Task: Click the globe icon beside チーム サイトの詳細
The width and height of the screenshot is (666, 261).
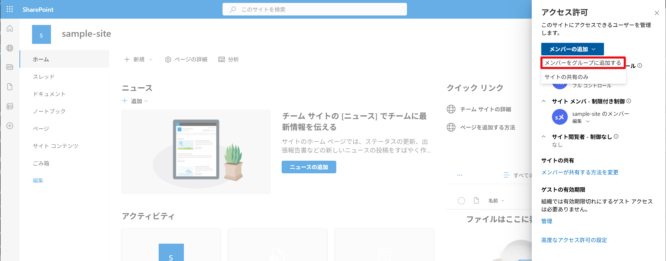Action: [x=451, y=109]
